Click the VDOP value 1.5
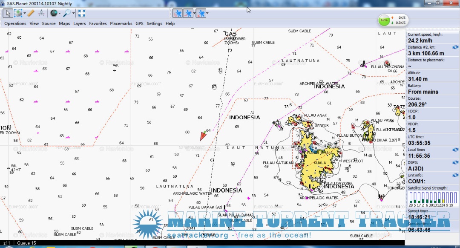The height and width of the screenshot is (248, 460). [411, 130]
